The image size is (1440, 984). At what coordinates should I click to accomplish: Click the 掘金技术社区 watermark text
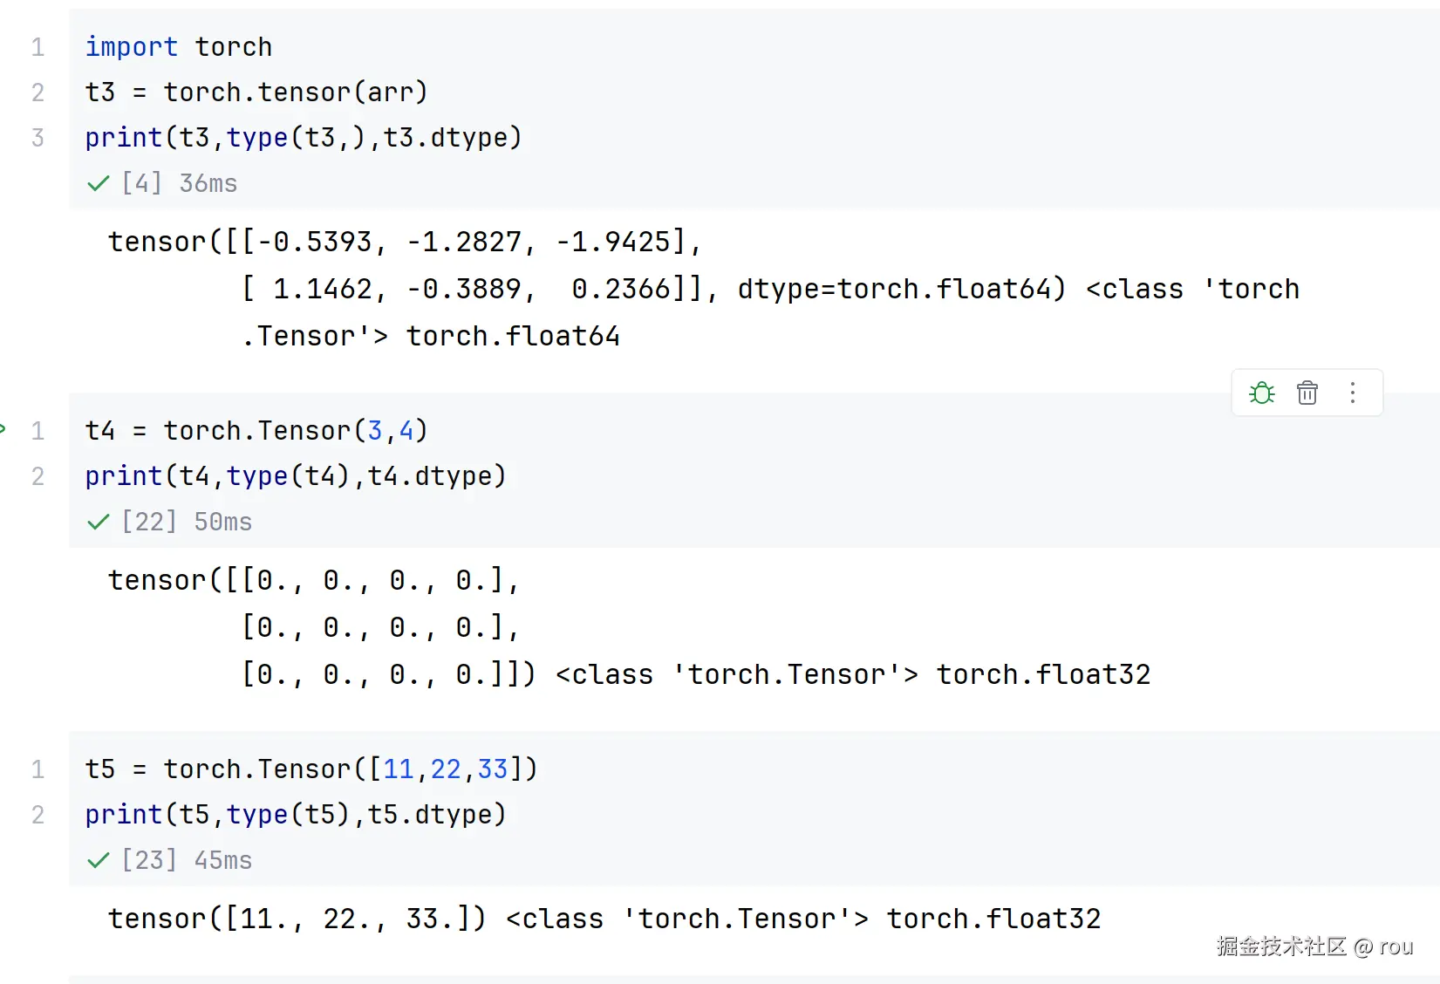1281,946
